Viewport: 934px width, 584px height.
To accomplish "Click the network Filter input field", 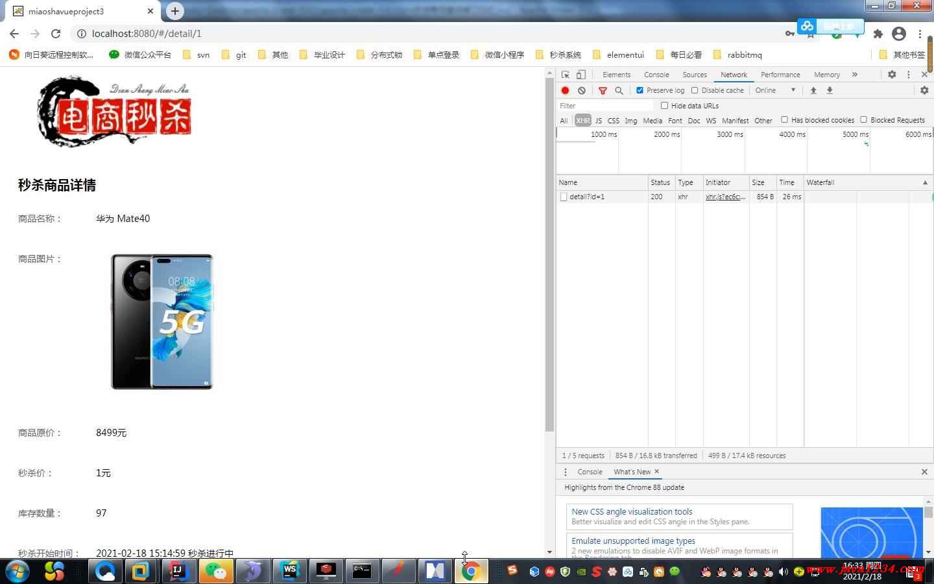I will [606, 105].
